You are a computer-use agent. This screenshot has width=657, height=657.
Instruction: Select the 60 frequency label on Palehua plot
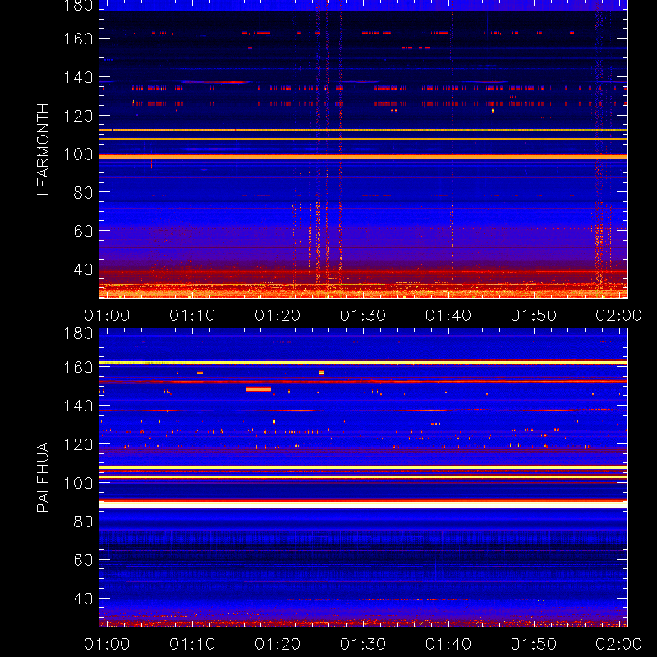(x=83, y=560)
